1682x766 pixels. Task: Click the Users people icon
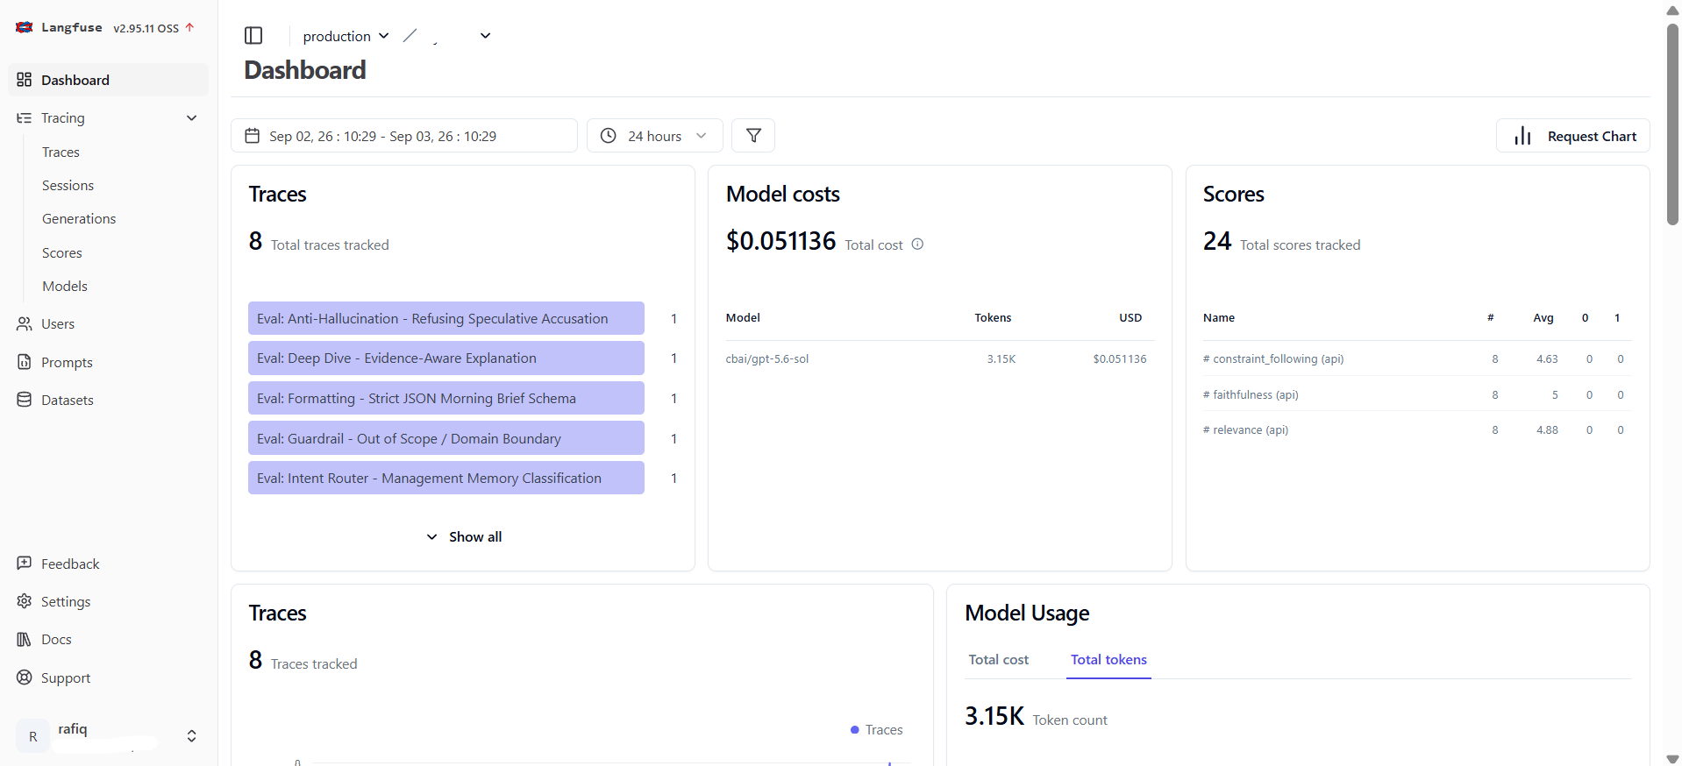point(25,323)
